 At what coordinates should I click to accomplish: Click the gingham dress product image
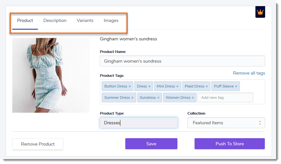[51, 75]
